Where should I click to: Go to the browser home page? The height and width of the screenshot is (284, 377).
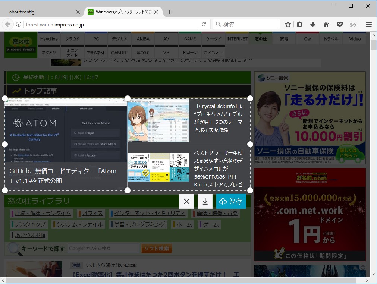click(x=326, y=24)
